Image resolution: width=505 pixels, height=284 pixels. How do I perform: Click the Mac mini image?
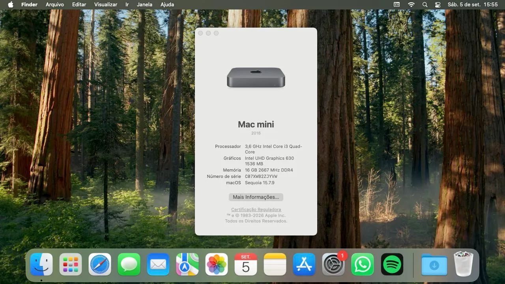pyautogui.click(x=256, y=77)
